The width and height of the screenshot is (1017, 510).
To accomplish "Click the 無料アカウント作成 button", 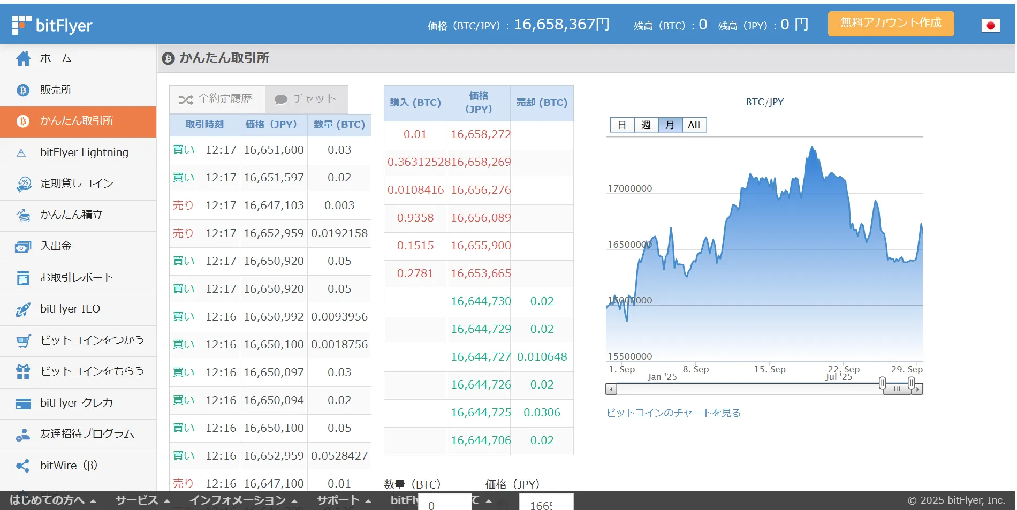I will (891, 24).
